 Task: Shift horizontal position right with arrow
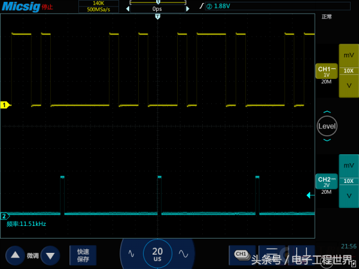pos(188,9)
